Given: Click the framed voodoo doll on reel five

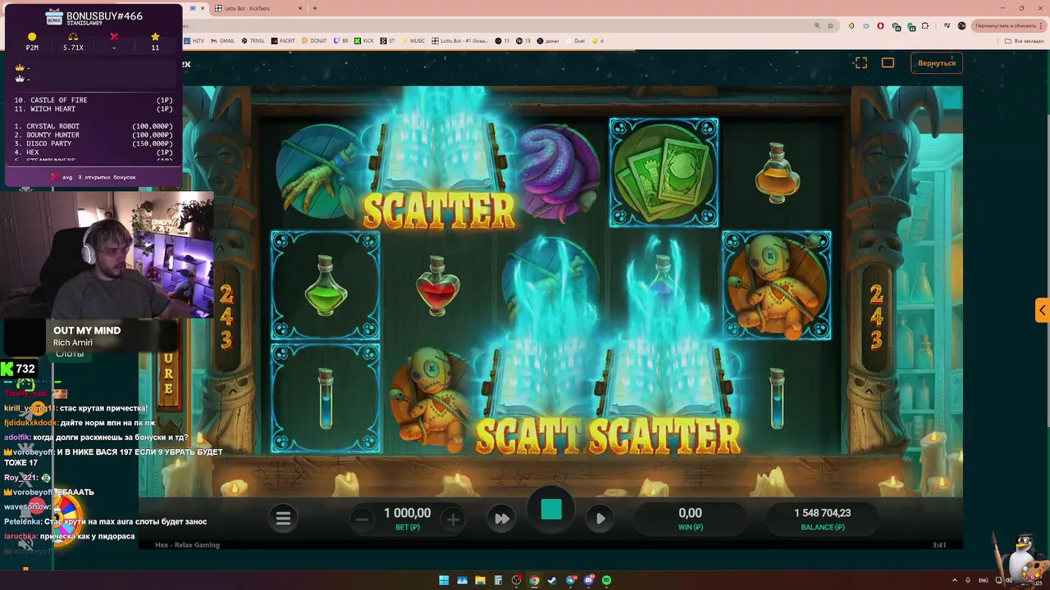Looking at the screenshot, I should pyautogui.click(x=776, y=285).
